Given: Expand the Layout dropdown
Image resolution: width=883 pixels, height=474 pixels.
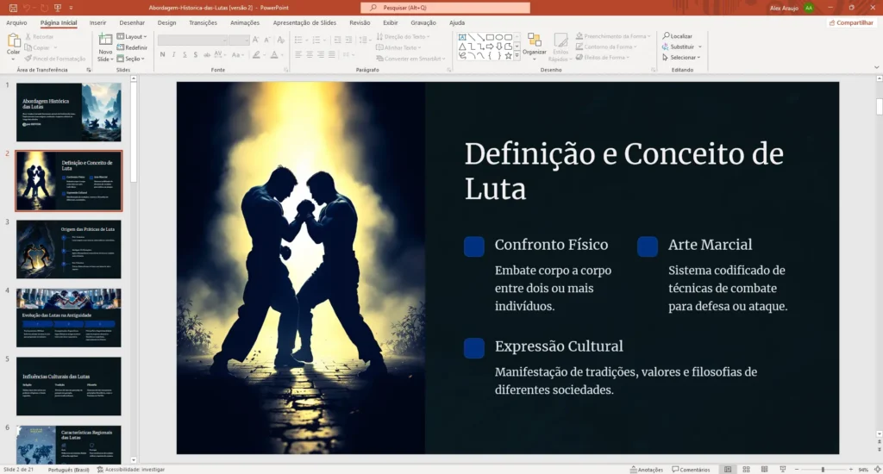Looking at the screenshot, I should tap(135, 37).
